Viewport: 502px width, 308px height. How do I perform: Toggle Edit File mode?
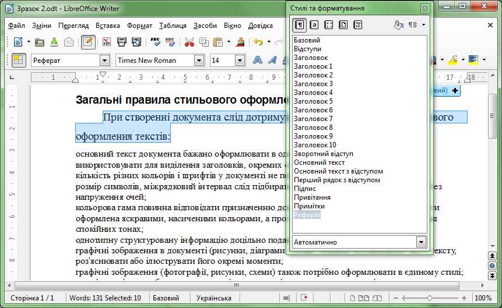(89, 42)
